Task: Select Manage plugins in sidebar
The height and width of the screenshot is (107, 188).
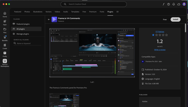Action: pos(23,34)
